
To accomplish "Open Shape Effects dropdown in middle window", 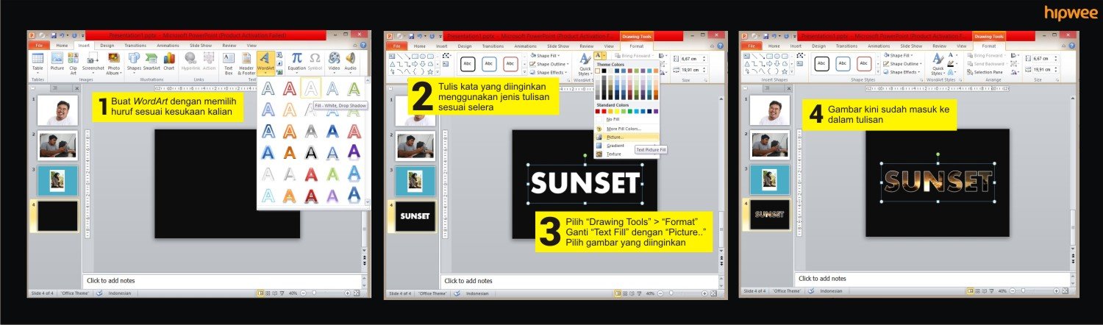I will pyautogui.click(x=548, y=72).
